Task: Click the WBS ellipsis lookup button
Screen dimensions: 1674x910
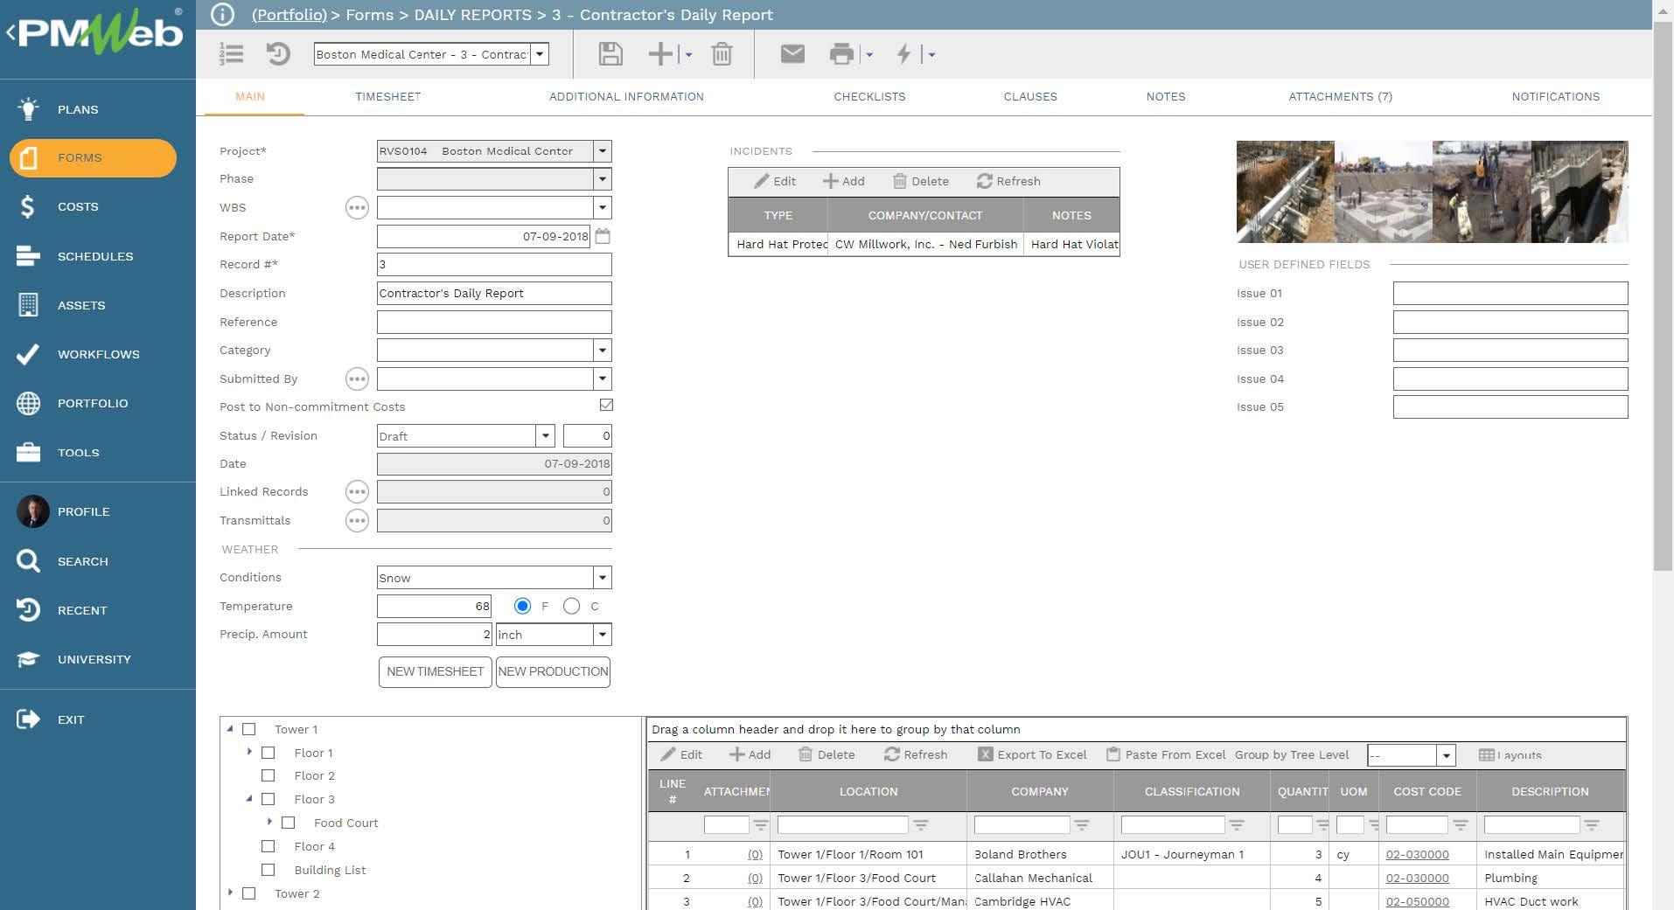Action: [357, 207]
